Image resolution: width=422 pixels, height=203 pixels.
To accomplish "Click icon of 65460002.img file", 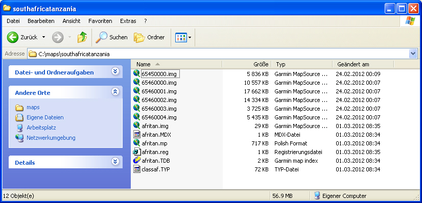I will pos(137,99).
